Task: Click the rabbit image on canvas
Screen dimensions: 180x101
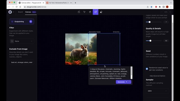Action: (x=81, y=49)
